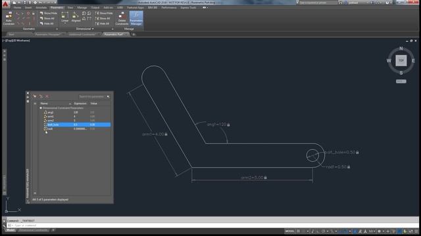Switch to Additional Constraints drawing tab

coord(83,34)
